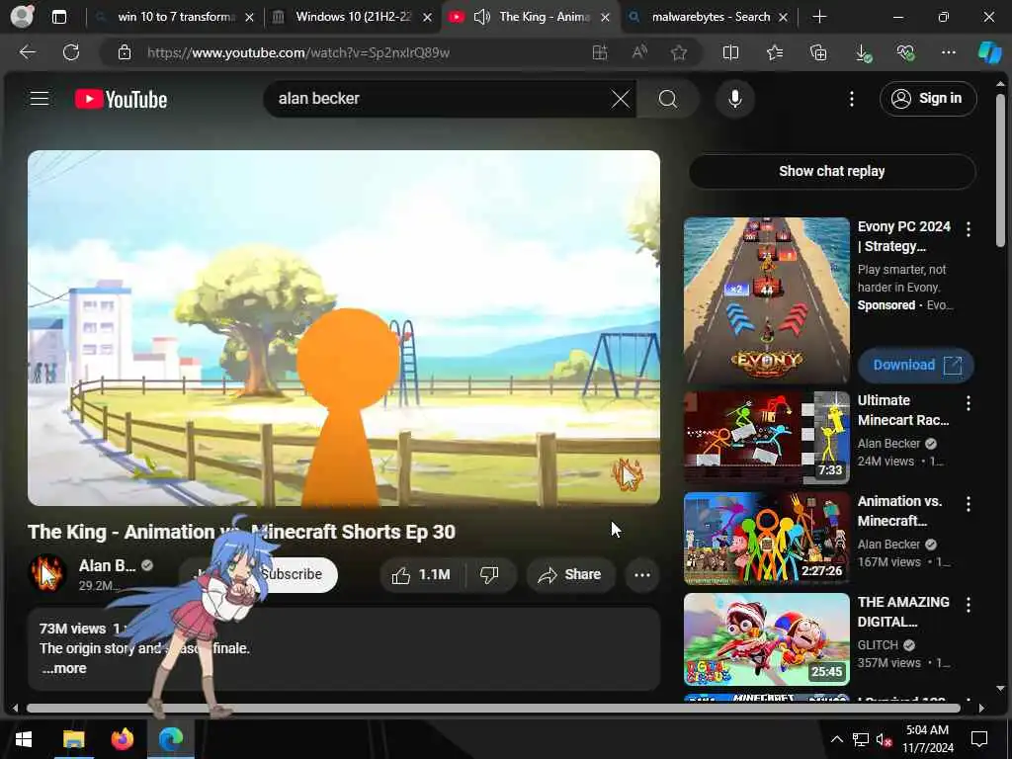This screenshot has width=1012, height=759.
Task: Click Download on the Evony ad
Action: point(915,366)
